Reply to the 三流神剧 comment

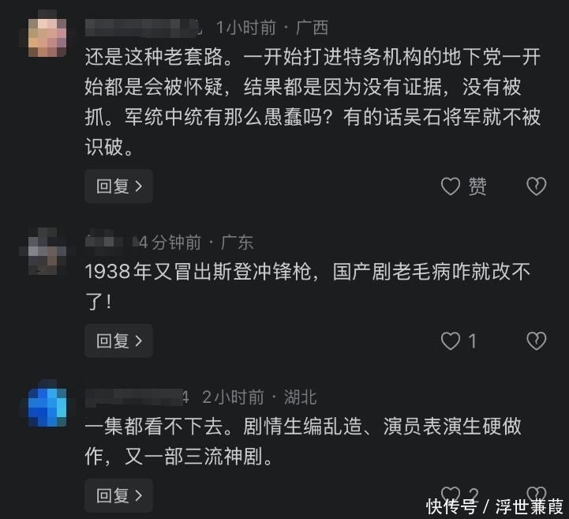pyautogui.click(x=118, y=495)
